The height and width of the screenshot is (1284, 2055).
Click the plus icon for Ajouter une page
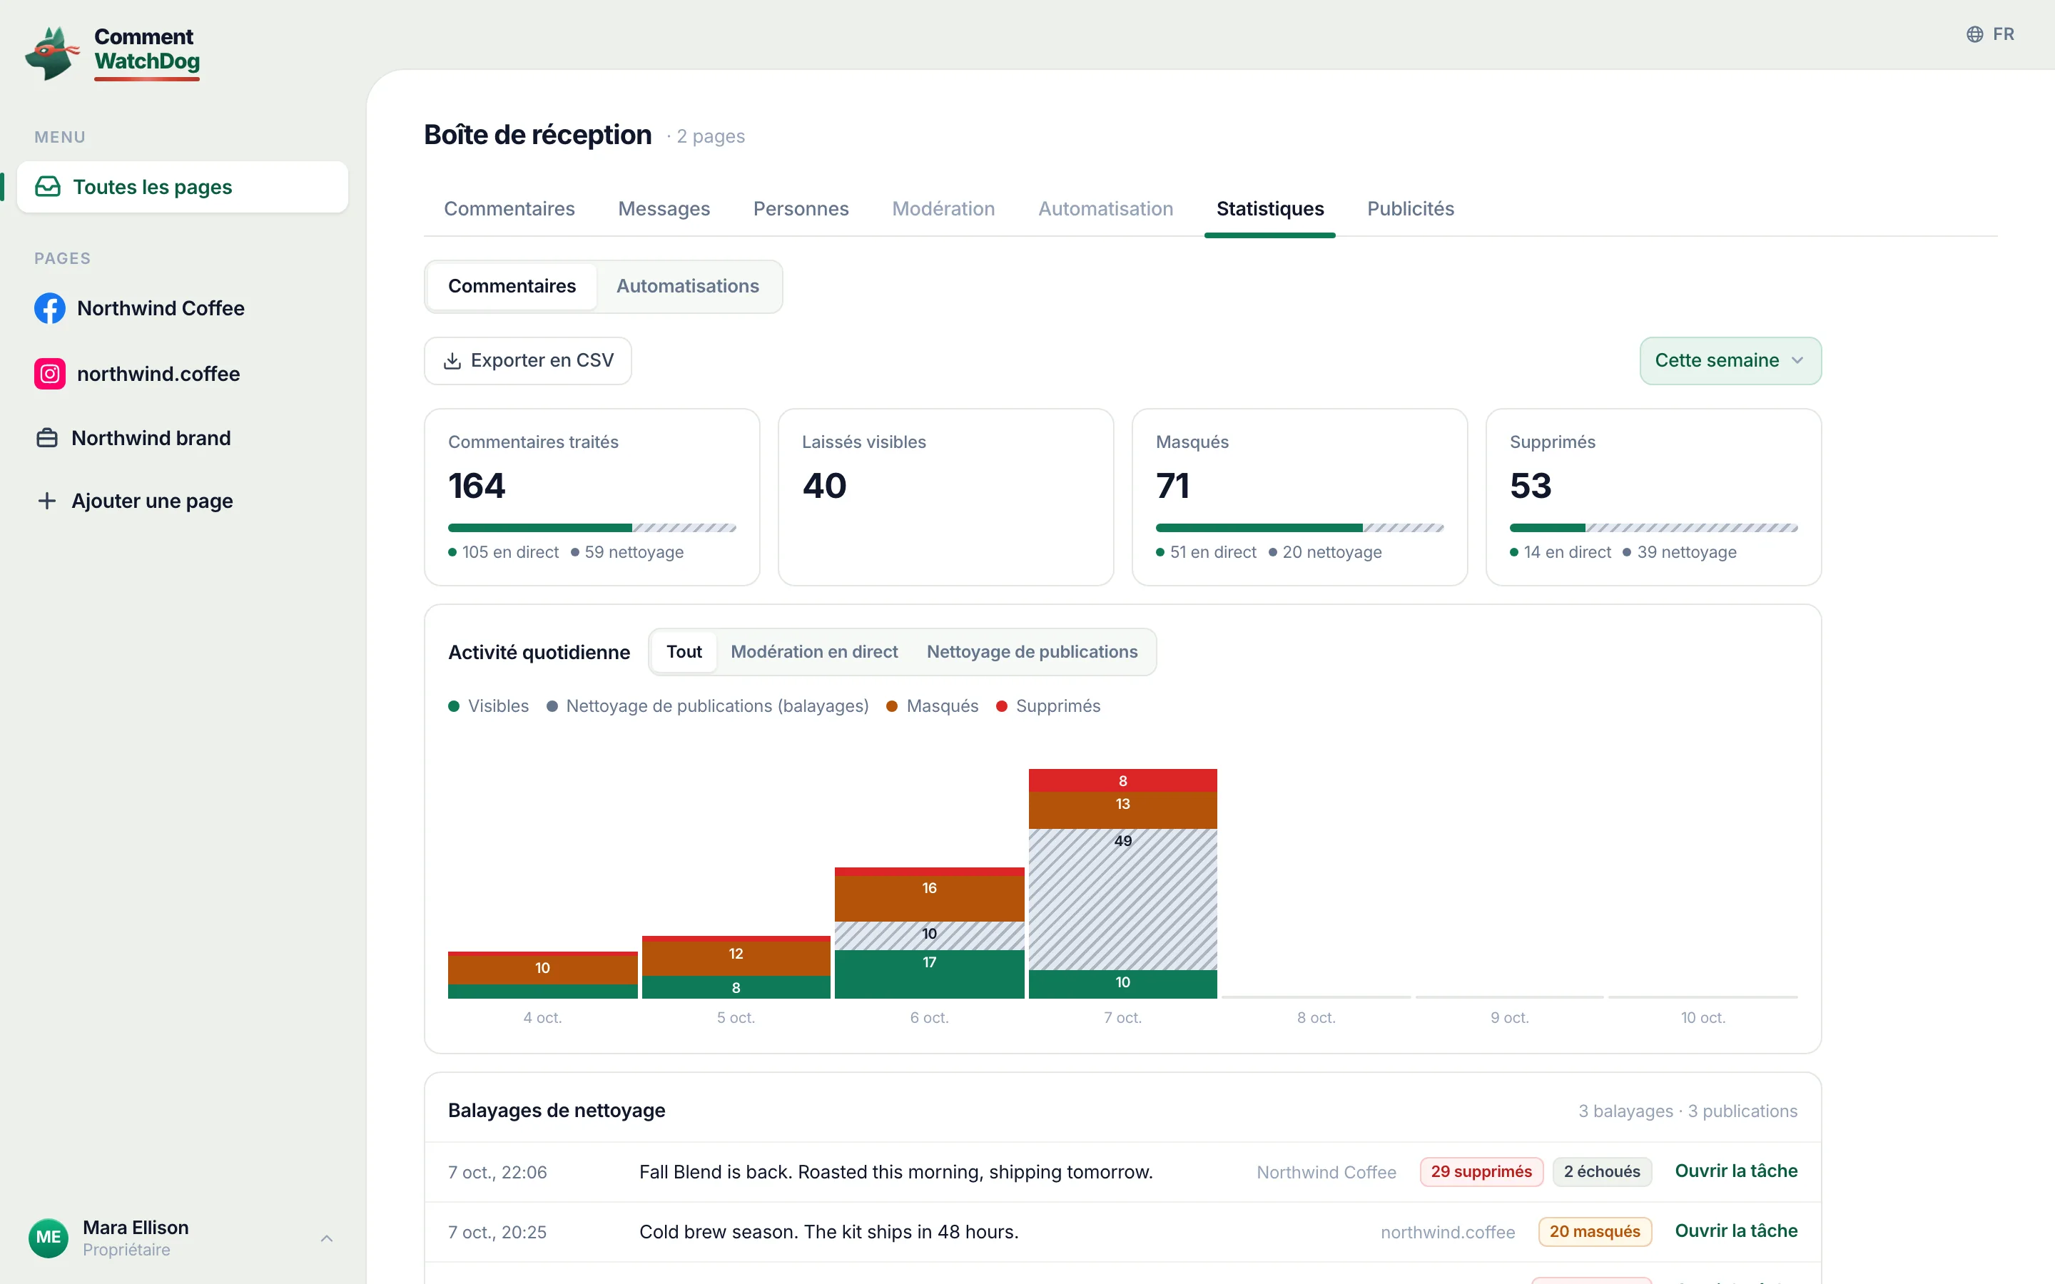point(48,501)
